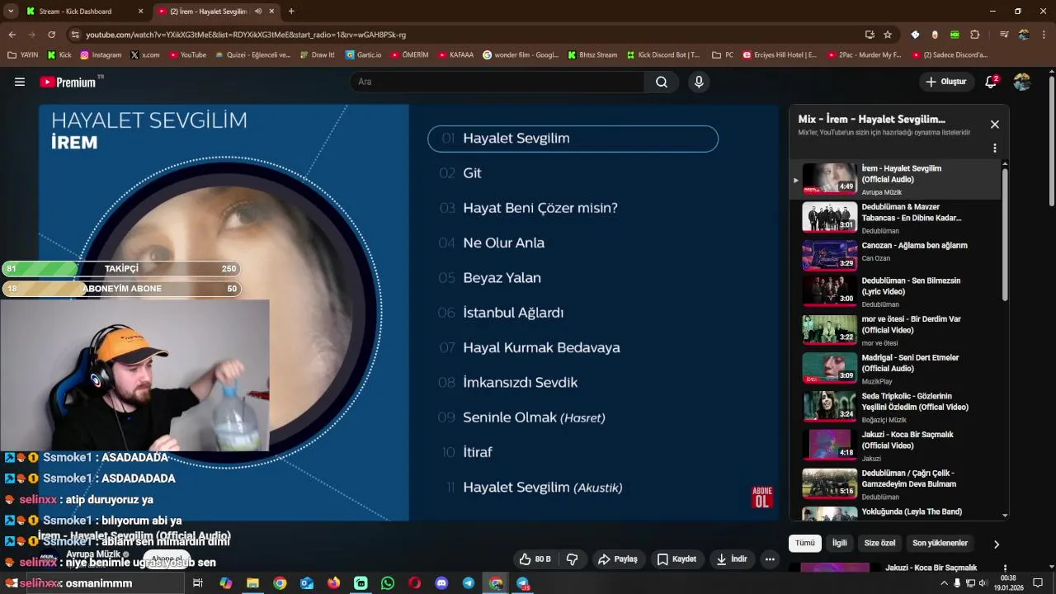Select the Size özel filter chip
The width and height of the screenshot is (1056, 594).
[x=879, y=543]
